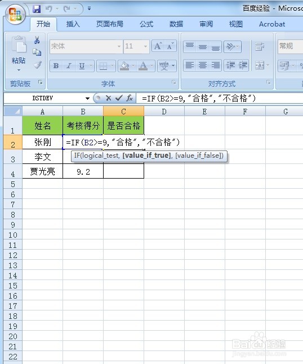Align text right
The image size is (303, 364).
216,65
